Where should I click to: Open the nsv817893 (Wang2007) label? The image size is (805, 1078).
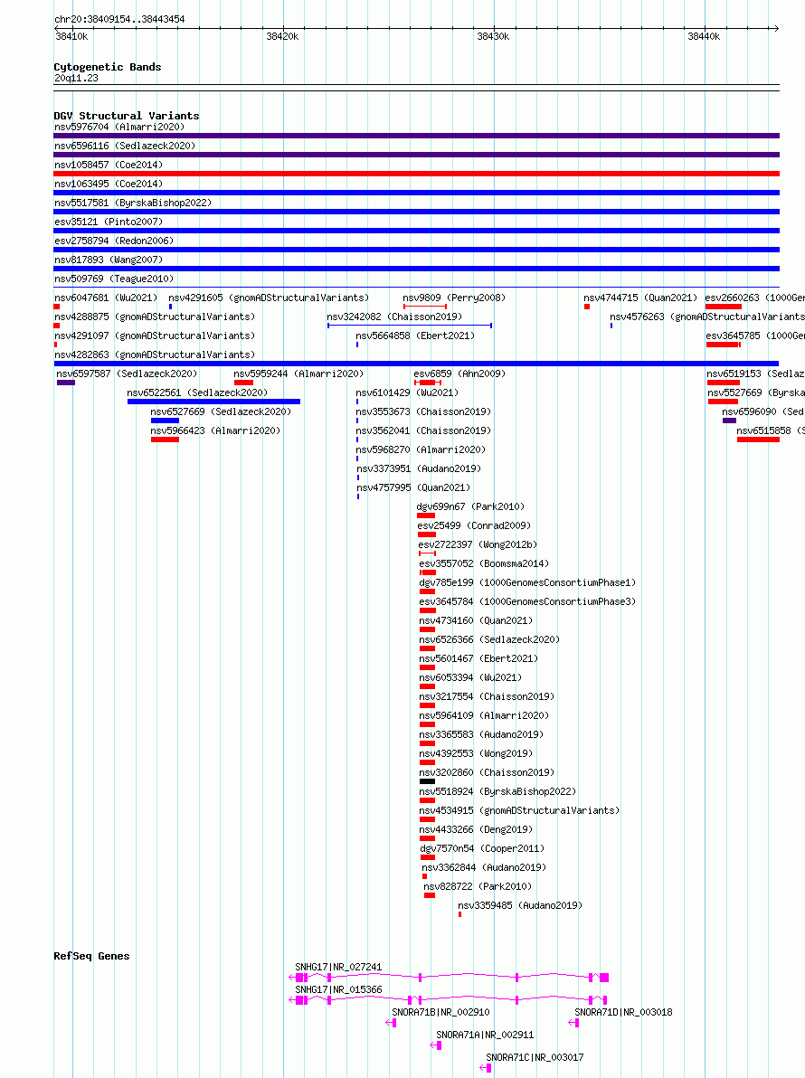point(108,260)
